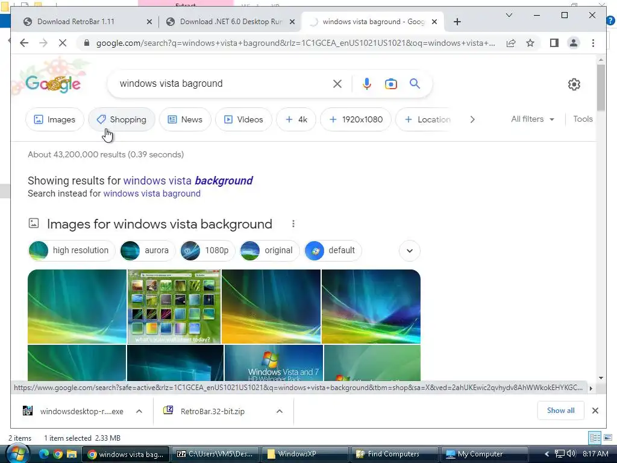Add the 1920x1080 search refinement
The image size is (617, 463).
(355, 119)
